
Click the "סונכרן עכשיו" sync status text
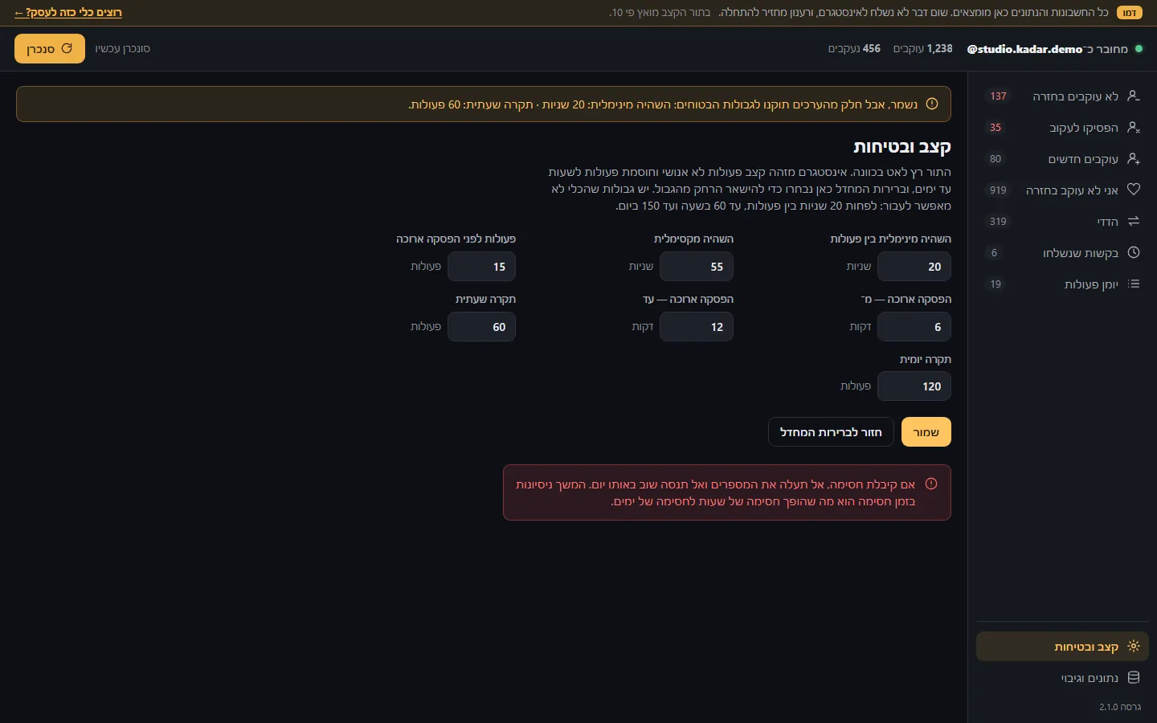[122, 49]
